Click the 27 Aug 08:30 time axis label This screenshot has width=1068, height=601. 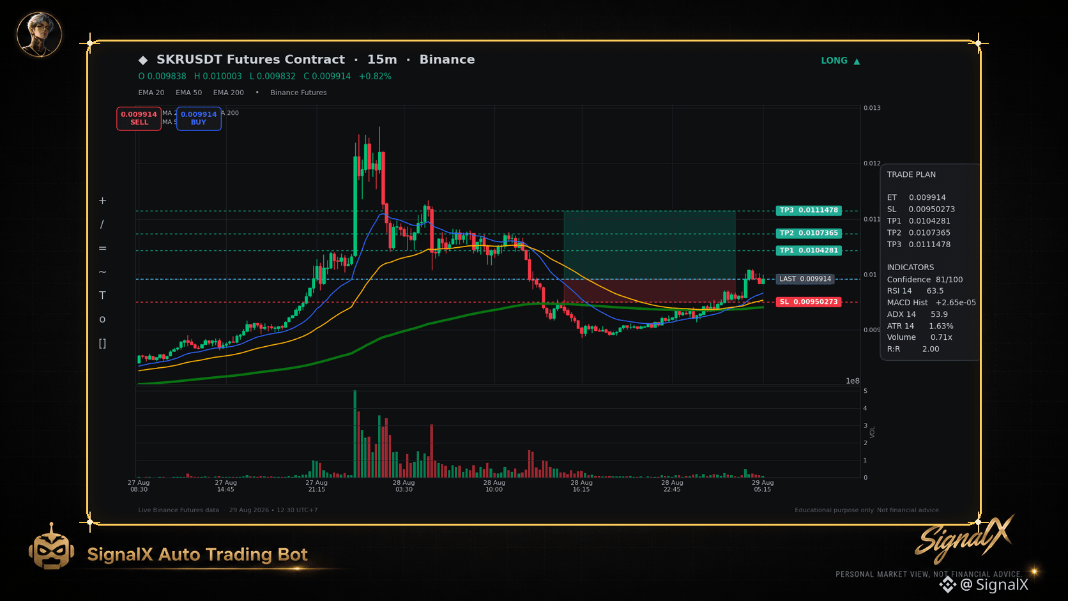139,486
